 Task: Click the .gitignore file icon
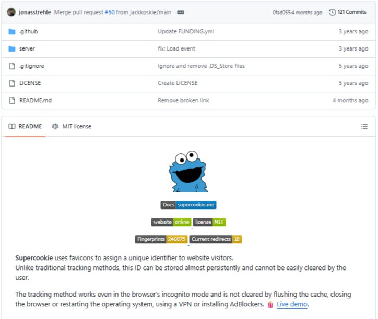(x=12, y=66)
